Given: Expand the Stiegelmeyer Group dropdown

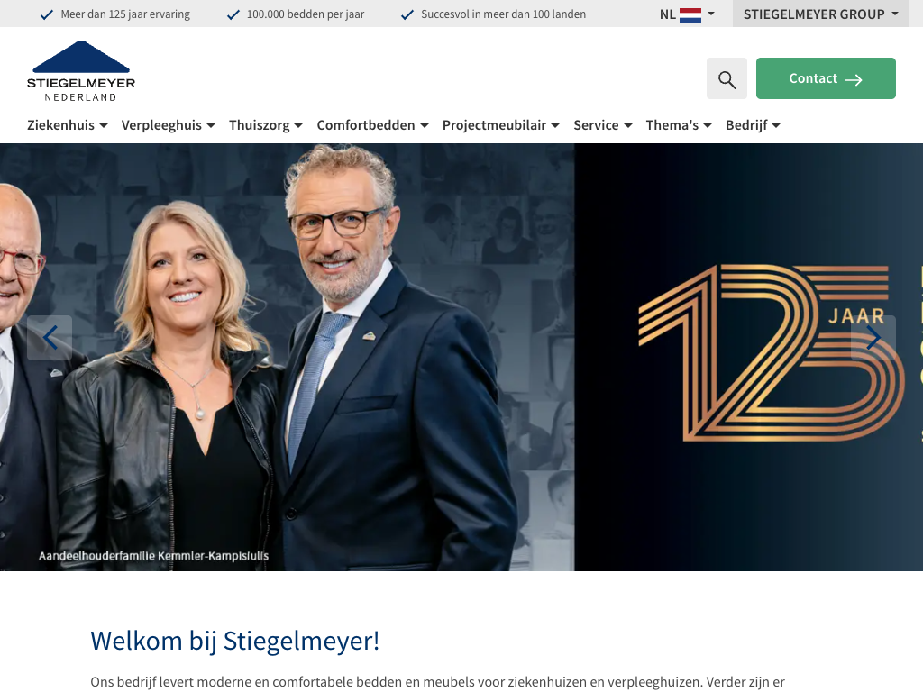Looking at the screenshot, I should 821,14.
